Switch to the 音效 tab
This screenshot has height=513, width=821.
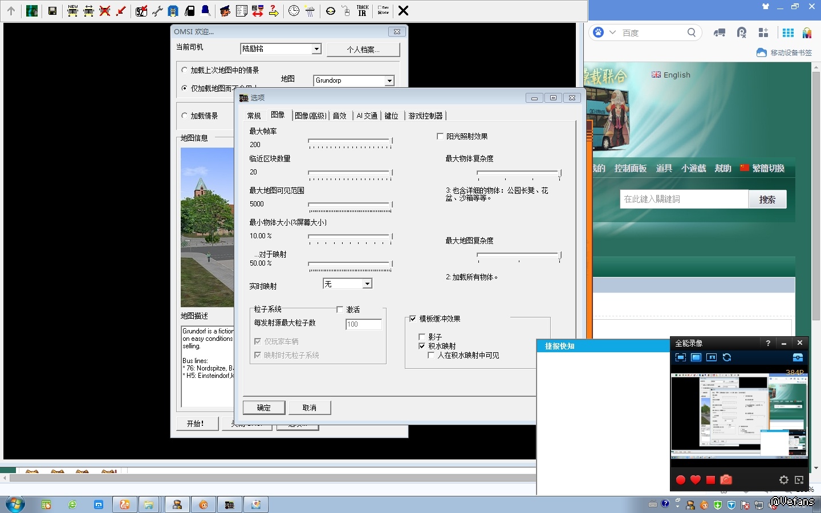(340, 116)
